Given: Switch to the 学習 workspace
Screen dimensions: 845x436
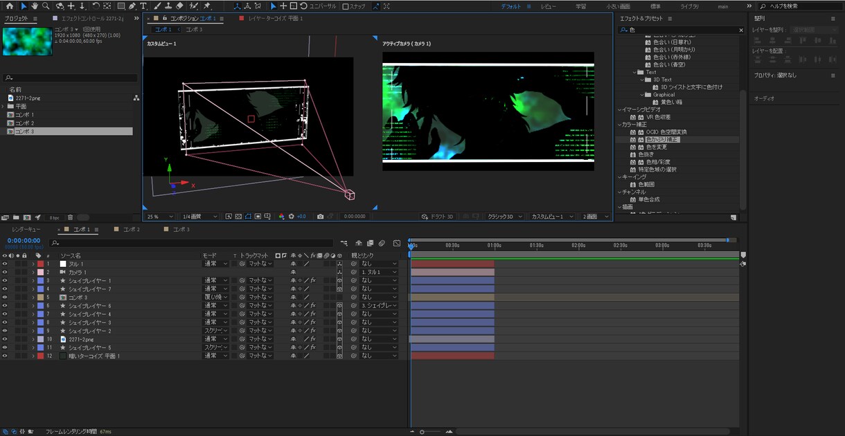Looking at the screenshot, I should (x=580, y=6).
